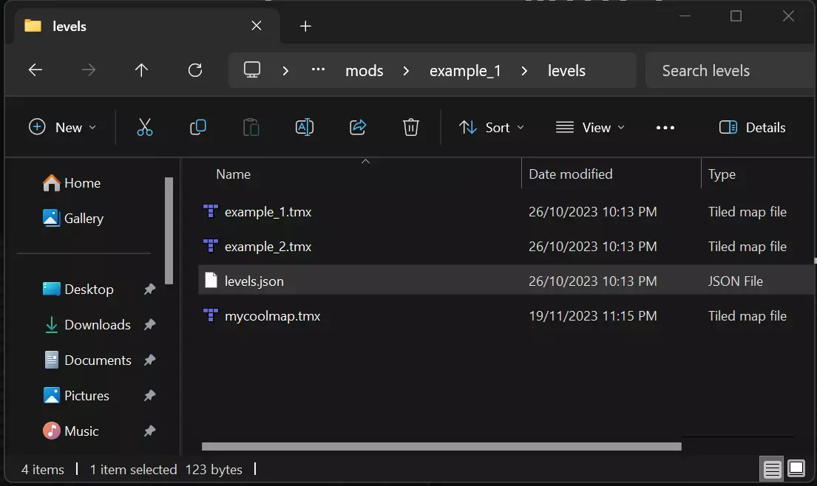Click the horizontal scrollbar thumb
The width and height of the screenshot is (817, 486).
point(441,446)
